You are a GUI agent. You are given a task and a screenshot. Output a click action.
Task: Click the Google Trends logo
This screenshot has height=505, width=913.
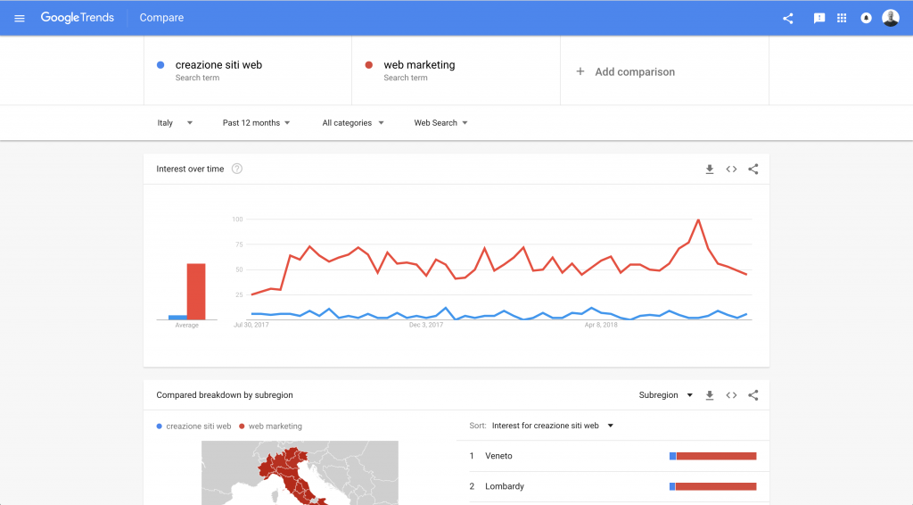[78, 18]
